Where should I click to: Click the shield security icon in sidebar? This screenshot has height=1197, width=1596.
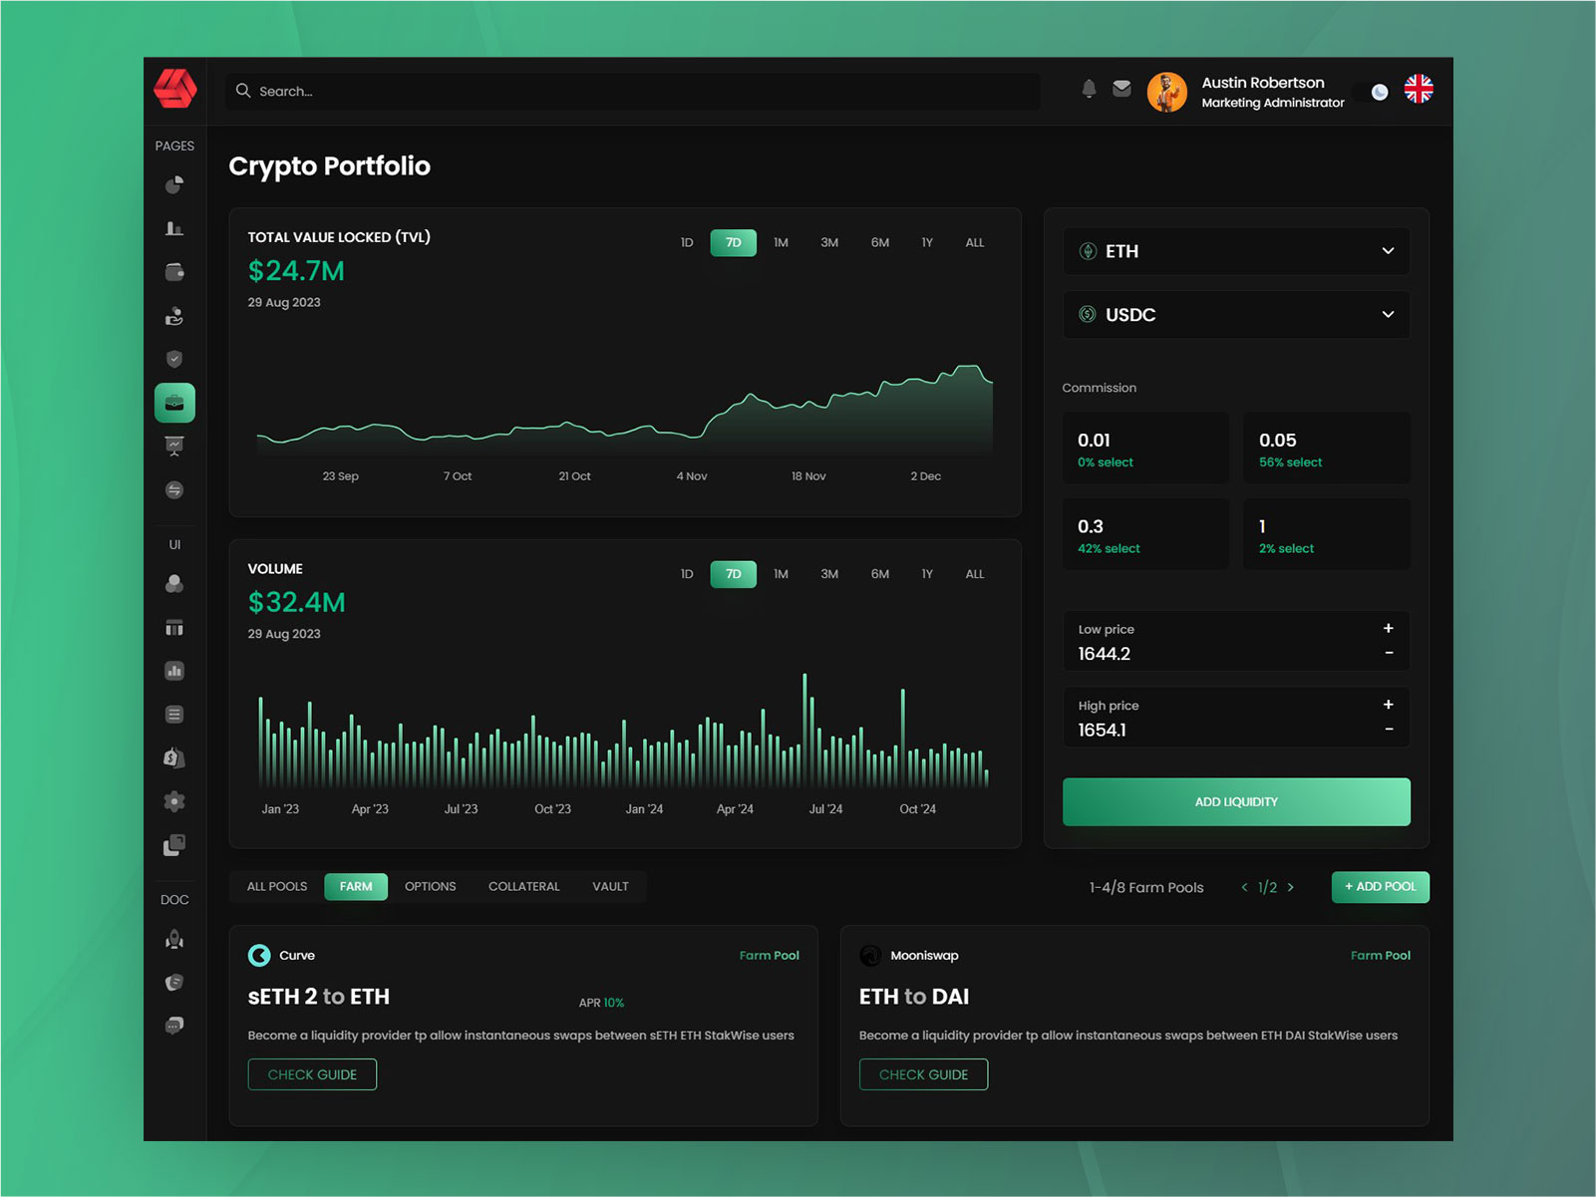174,358
